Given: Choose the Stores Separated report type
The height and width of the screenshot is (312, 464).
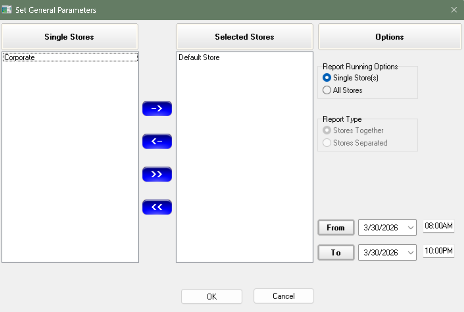Looking at the screenshot, I should [x=327, y=143].
